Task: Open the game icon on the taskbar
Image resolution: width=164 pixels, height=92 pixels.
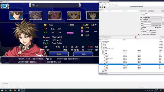Action: coord(19,90)
